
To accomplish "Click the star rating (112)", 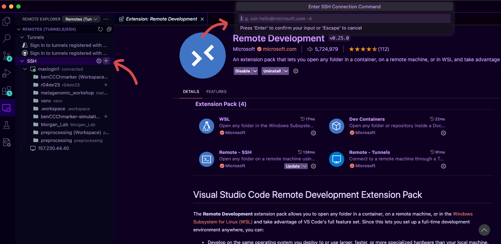I will point(369,49).
